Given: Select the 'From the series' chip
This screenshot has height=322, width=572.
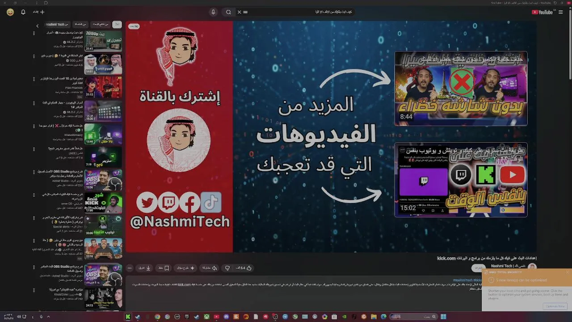Looking at the screenshot, I should click(80, 25).
